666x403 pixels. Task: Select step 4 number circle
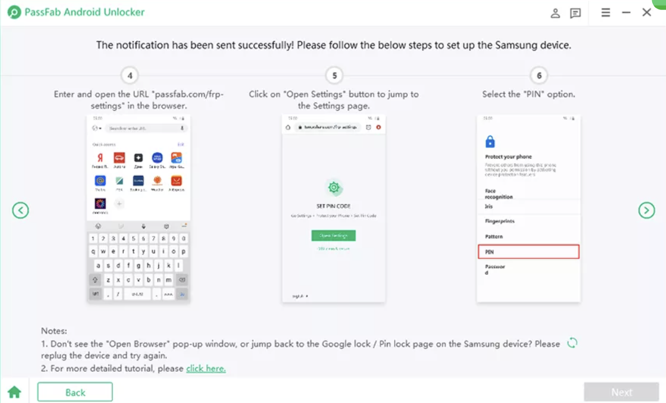point(130,76)
